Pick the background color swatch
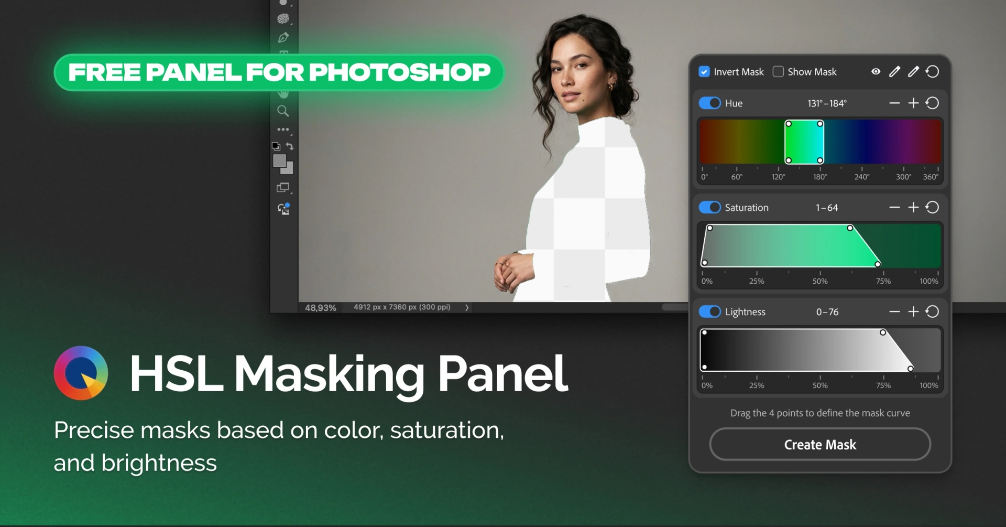Screen dimensions: 1006x527 click(x=289, y=169)
